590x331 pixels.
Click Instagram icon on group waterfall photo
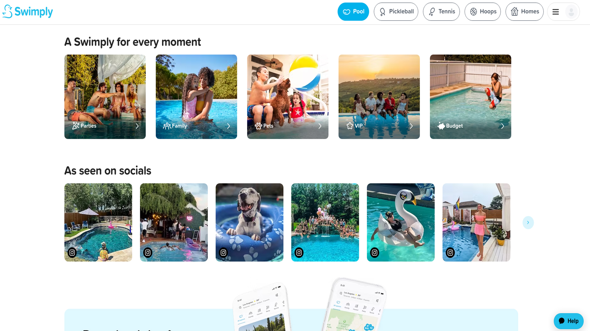coord(299,253)
